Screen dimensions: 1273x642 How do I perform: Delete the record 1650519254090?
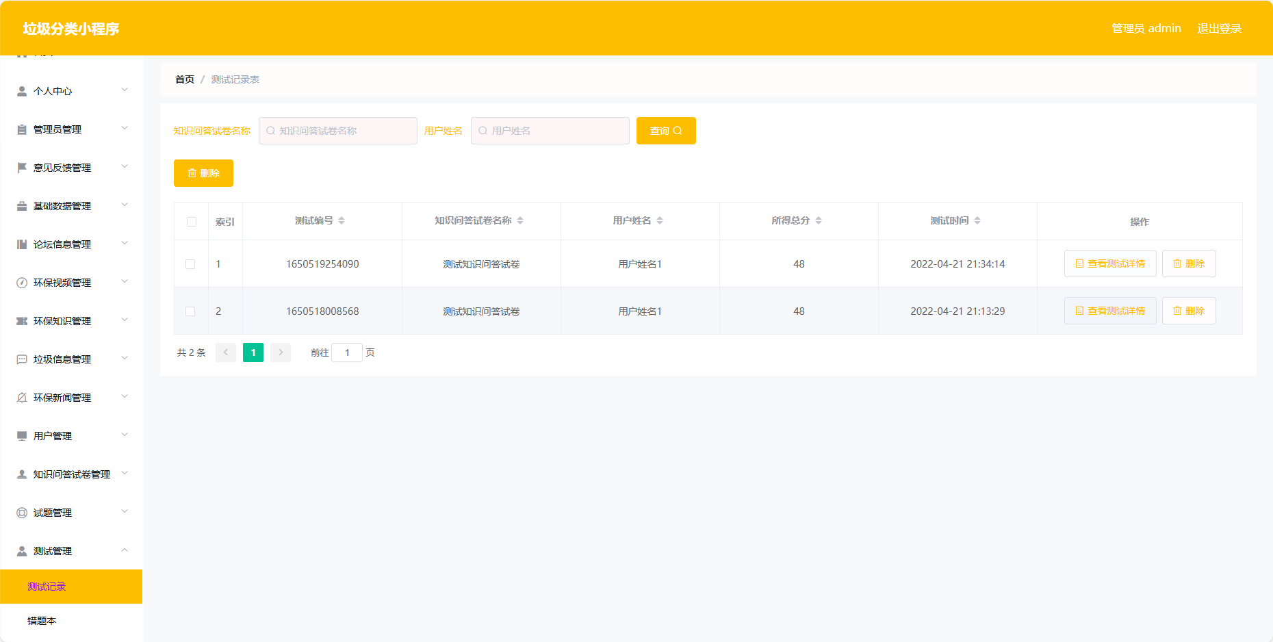(1189, 264)
